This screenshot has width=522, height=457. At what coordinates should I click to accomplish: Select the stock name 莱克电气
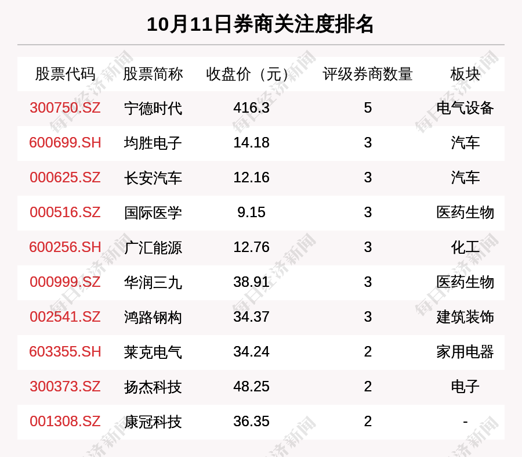[153, 352]
